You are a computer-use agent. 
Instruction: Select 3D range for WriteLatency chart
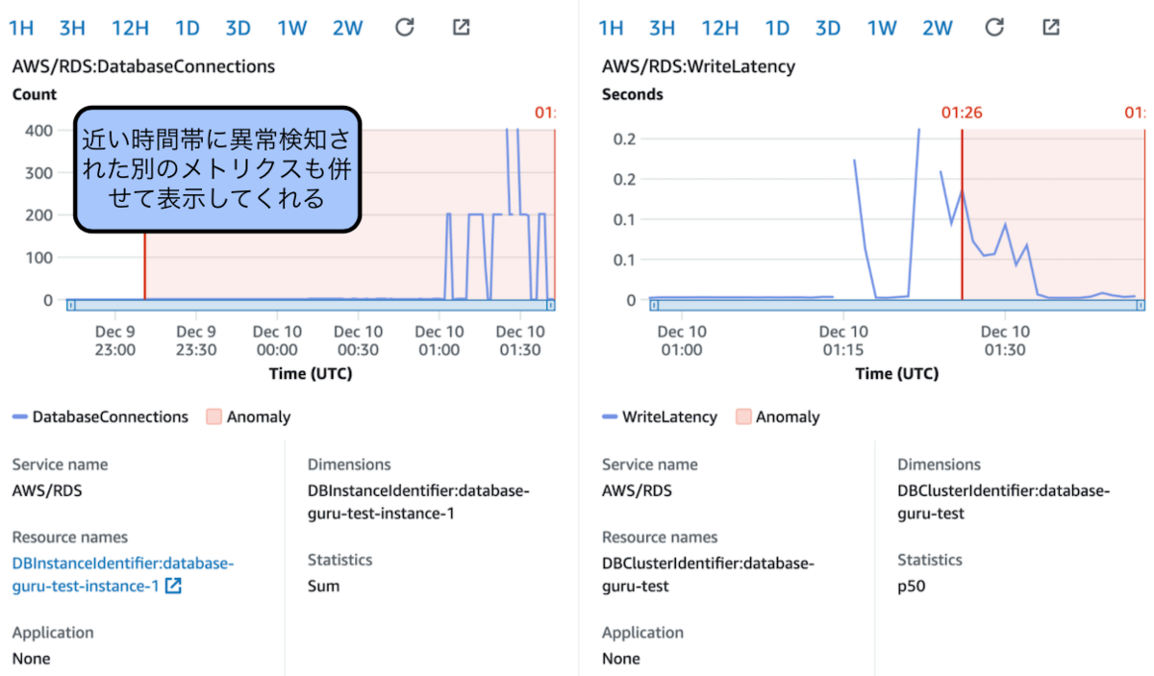point(828,28)
